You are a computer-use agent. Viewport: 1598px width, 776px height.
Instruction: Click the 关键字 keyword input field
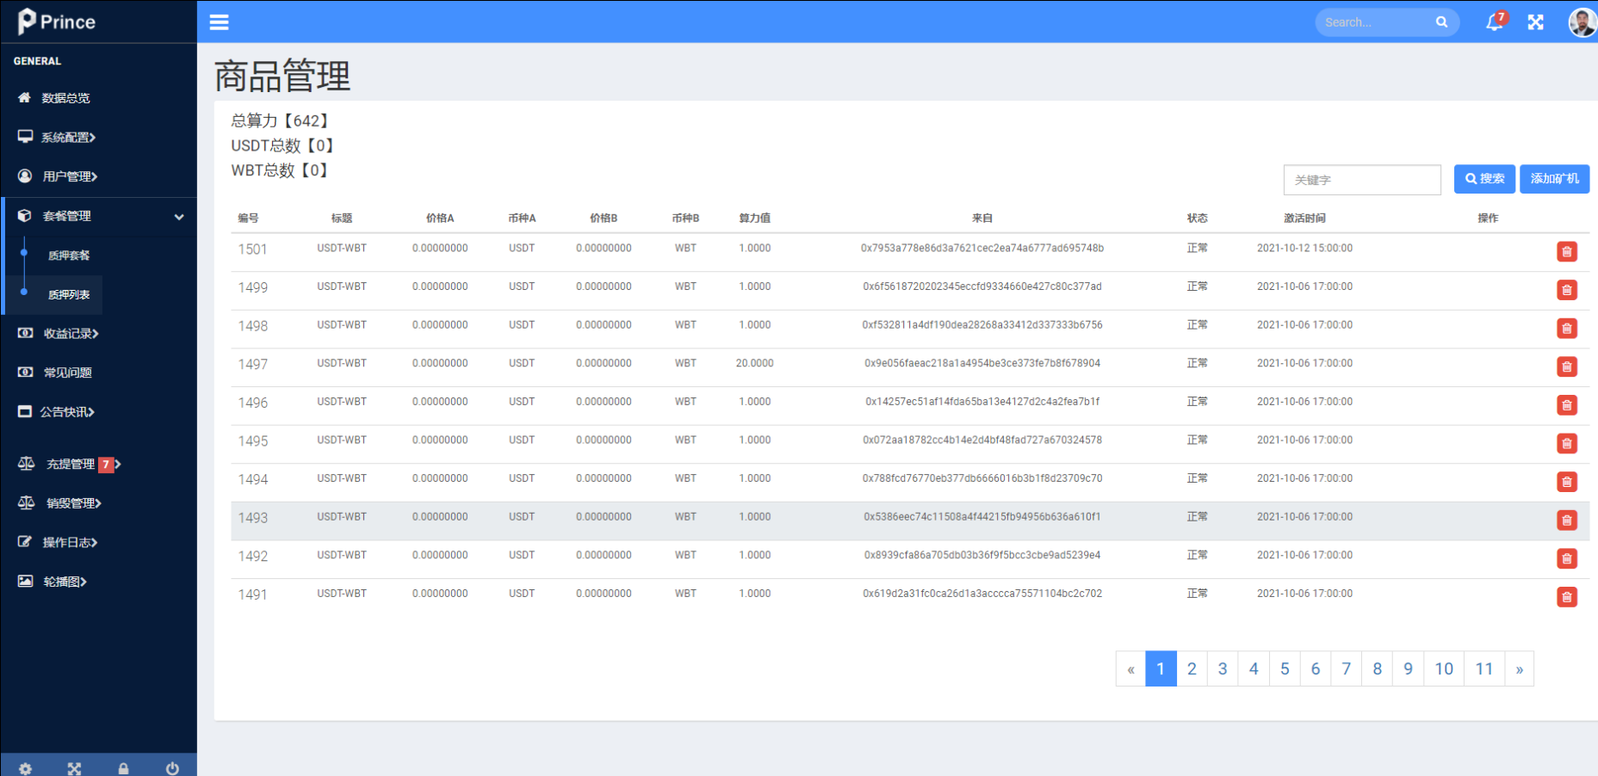1362,179
